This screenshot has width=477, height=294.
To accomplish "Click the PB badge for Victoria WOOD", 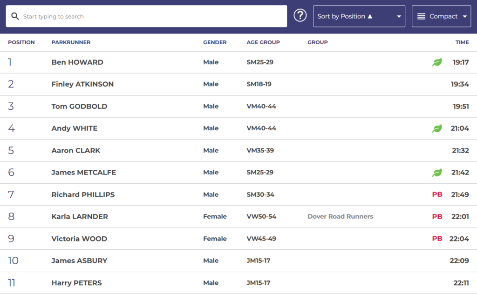I will pos(437,239).
